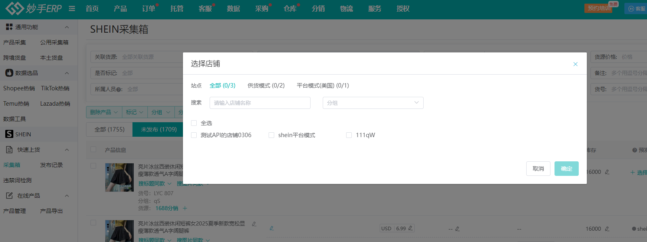Open the 分组 toolbar dropdown button

pos(161,112)
